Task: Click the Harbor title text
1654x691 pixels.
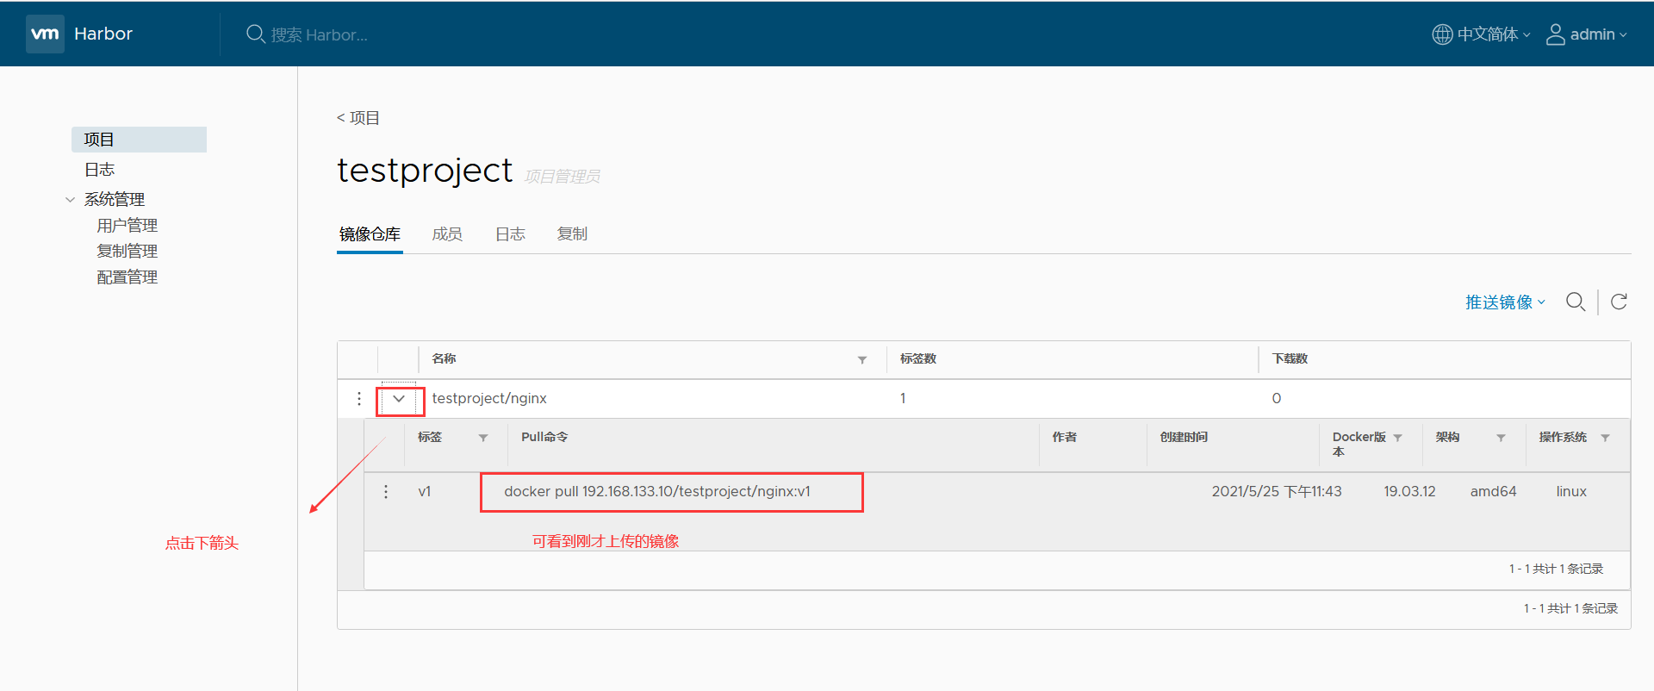Action: point(103,34)
